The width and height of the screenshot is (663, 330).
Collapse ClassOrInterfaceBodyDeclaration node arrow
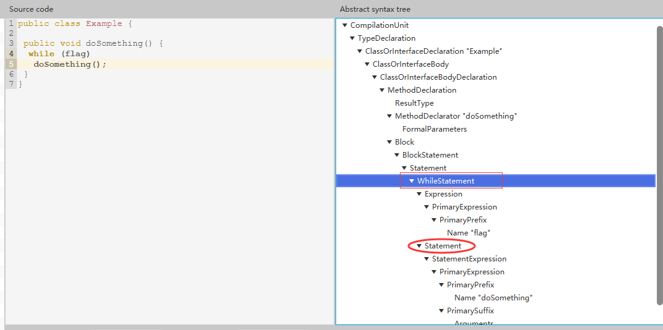coord(374,77)
